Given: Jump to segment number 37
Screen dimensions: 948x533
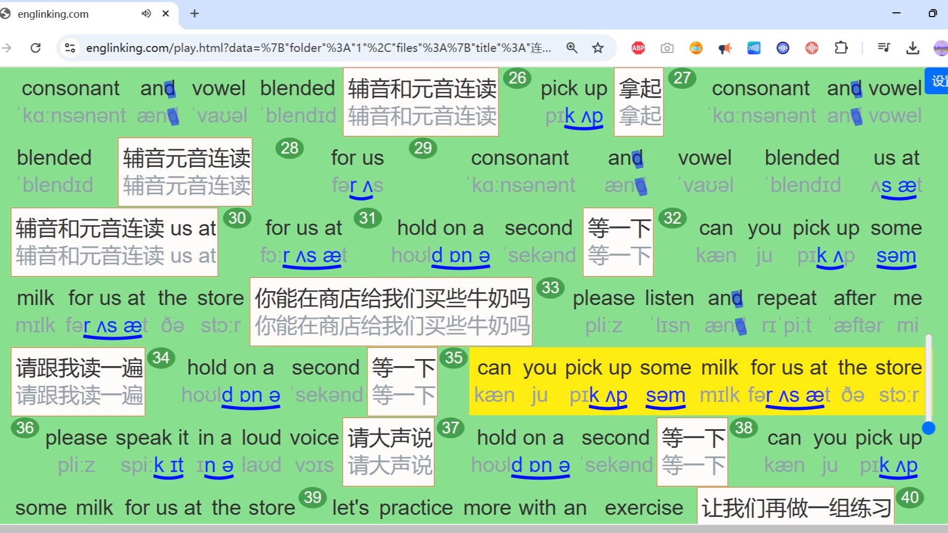Looking at the screenshot, I should (450, 428).
